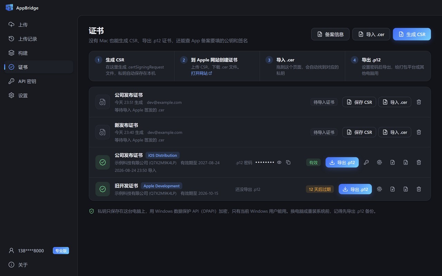Click the 12 天后过期 warning badge
This screenshot has width=442, height=276.
(x=320, y=189)
